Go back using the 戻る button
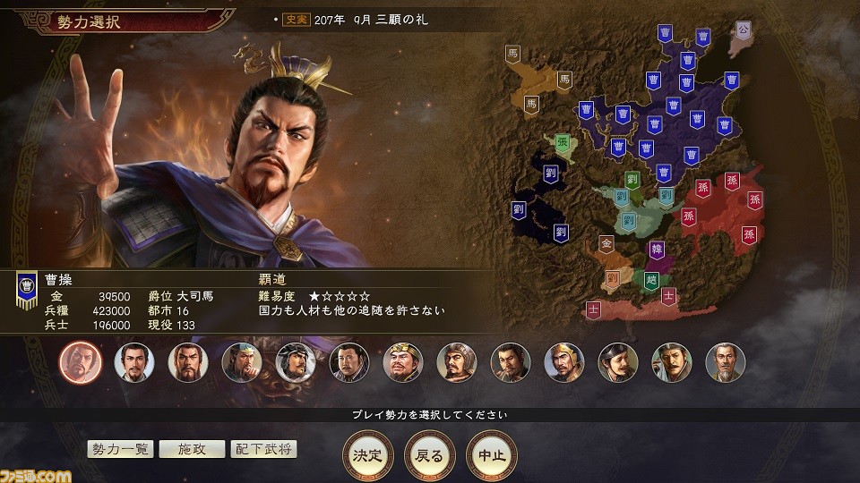860x483 pixels. click(430, 455)
